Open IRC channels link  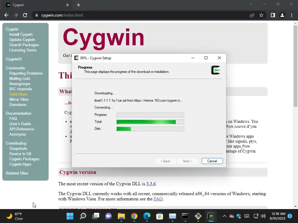click(21, 89)
